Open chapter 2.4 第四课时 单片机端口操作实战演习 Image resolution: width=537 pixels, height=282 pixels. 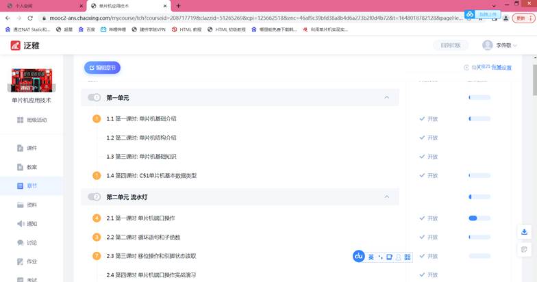pyautogui.click(x=151, y=275)
